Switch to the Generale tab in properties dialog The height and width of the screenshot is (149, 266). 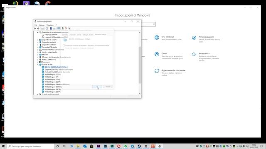point(65,35)
